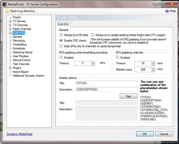Follow the Donate to MediaPortal link
This screenshot has width=179, height=144.
pyautogui.click(x=19, y=134)
